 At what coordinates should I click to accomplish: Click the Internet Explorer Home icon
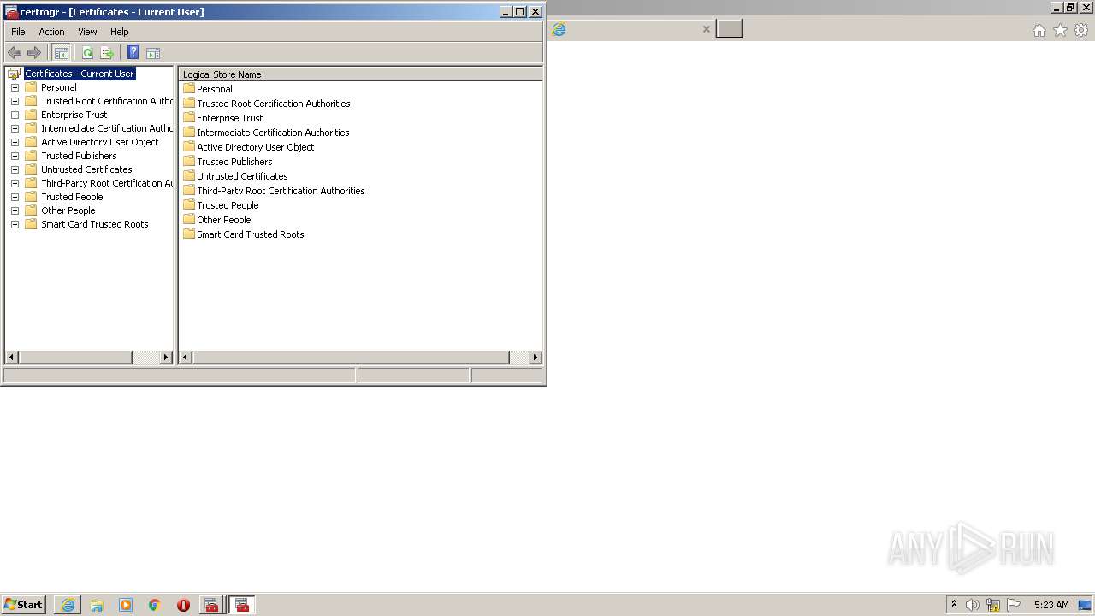tap(1039, 30)
